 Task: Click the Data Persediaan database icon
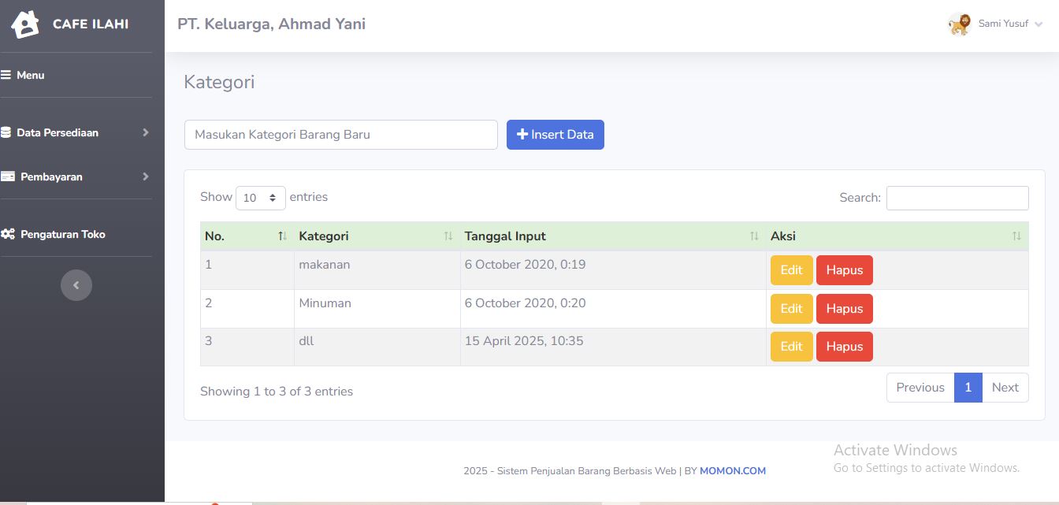point(6,132)
